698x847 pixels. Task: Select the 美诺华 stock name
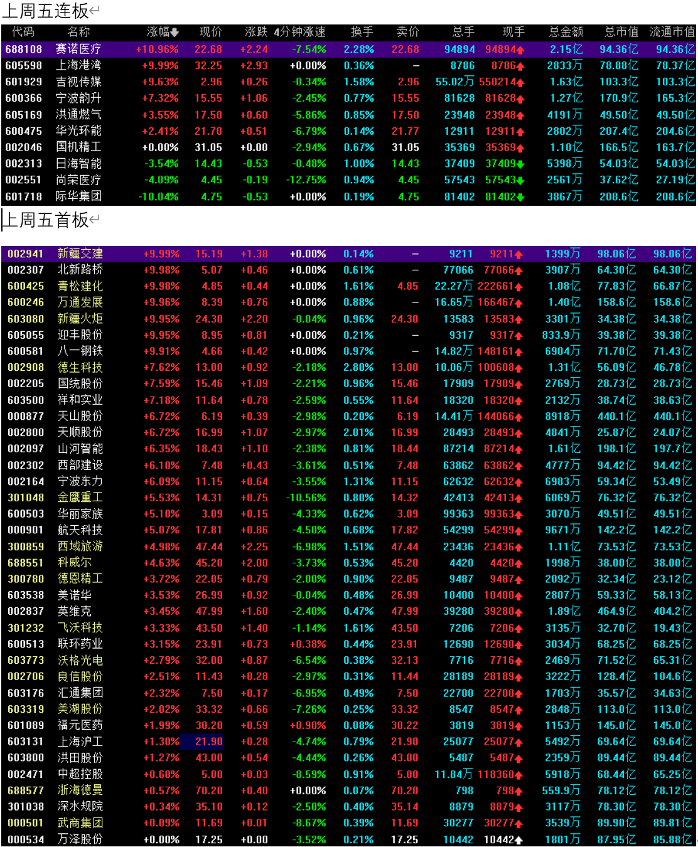pos(75,595)
